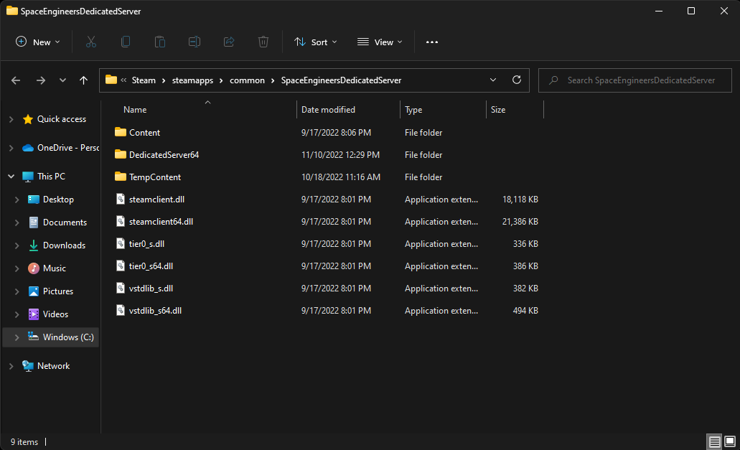Screen dimensions: 740x450
Task: Expand the Documents tree node
Action: [17, 222]
